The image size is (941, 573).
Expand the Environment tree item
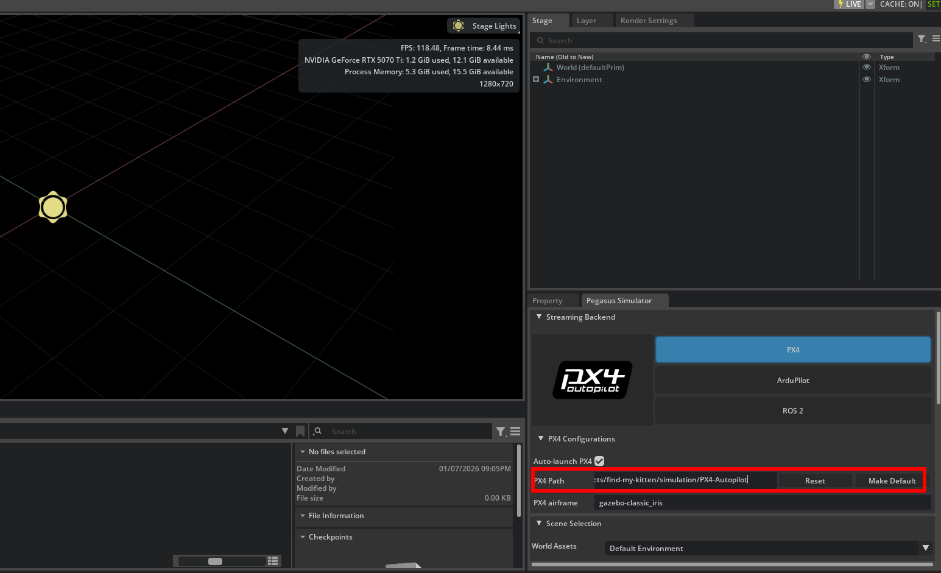click(535, 79)
